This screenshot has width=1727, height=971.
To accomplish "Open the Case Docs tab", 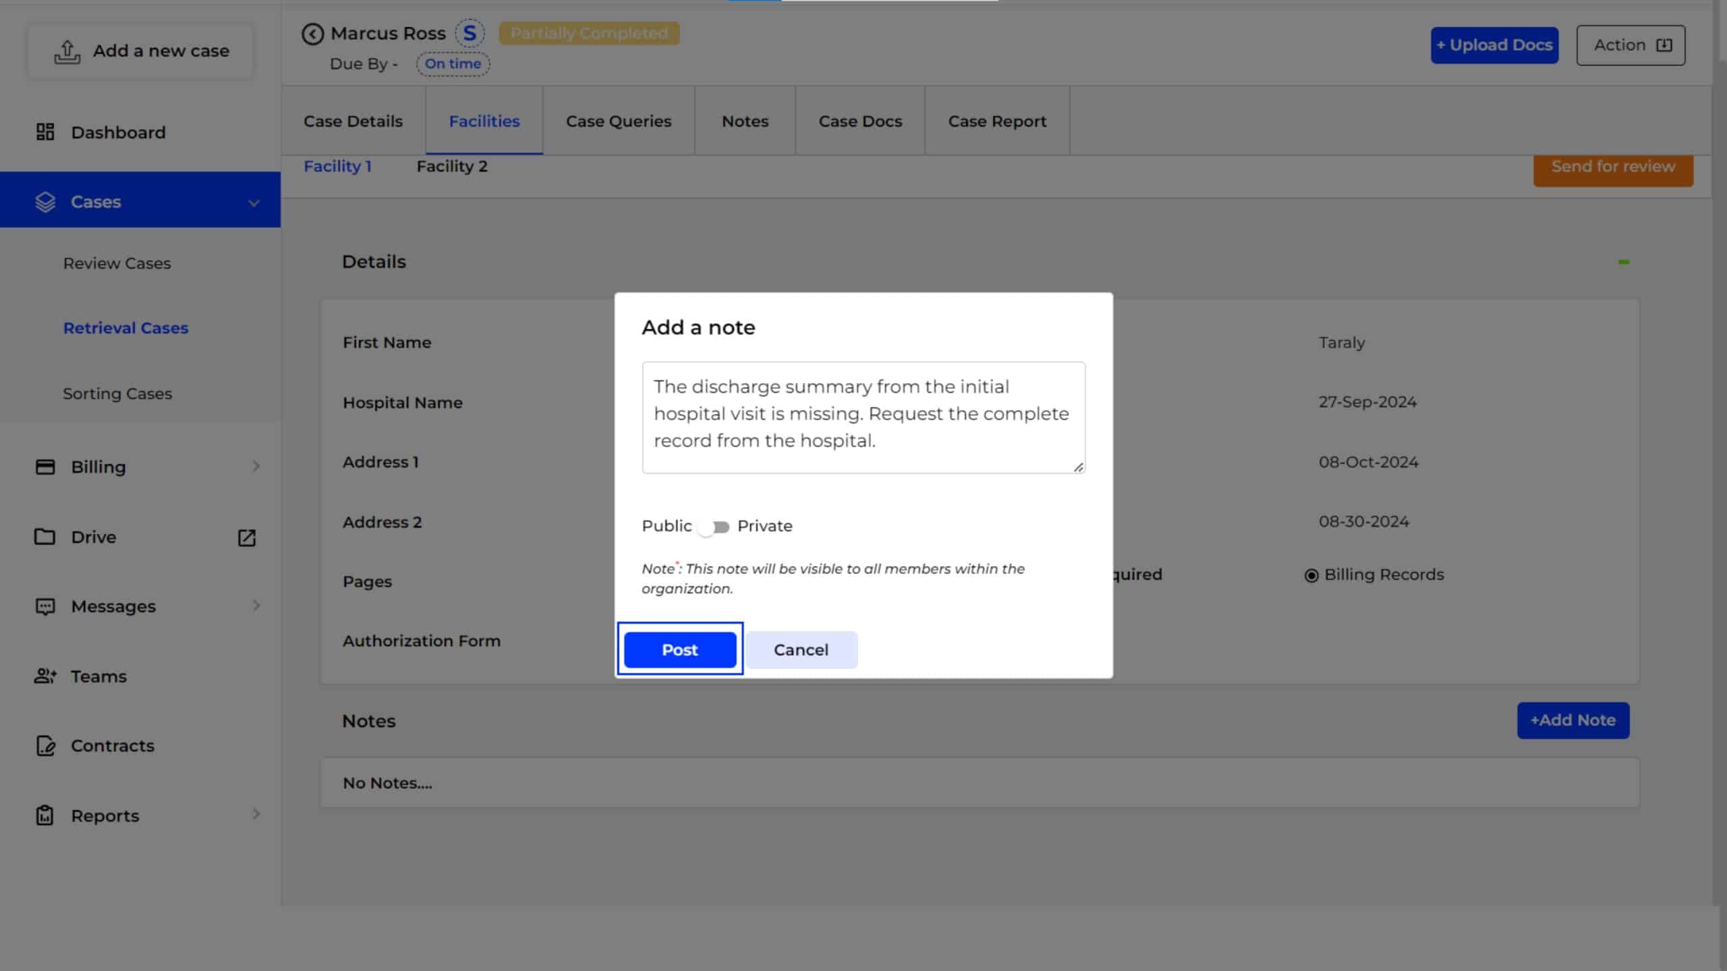I will [x=860, y=121].
